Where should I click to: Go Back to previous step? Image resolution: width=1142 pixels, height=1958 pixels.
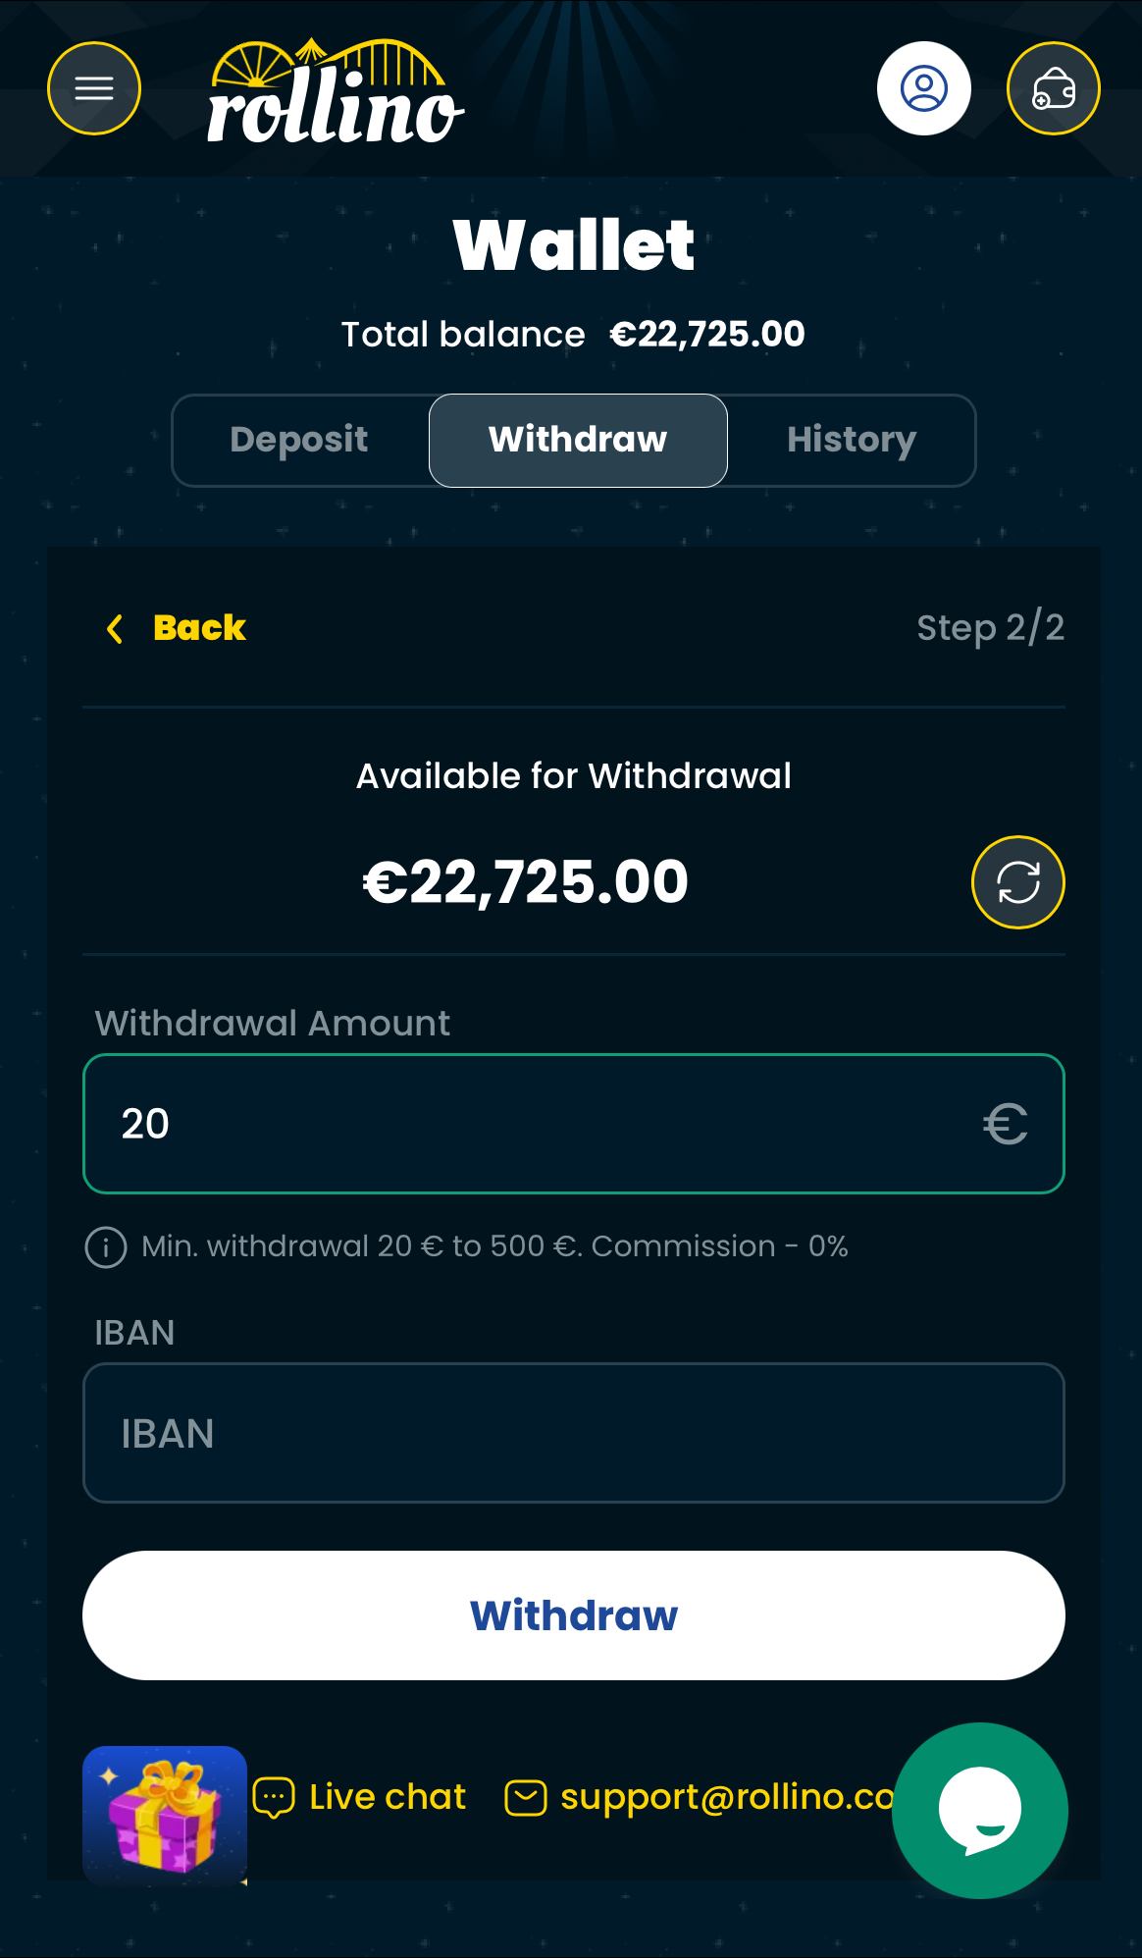[199, 628]
